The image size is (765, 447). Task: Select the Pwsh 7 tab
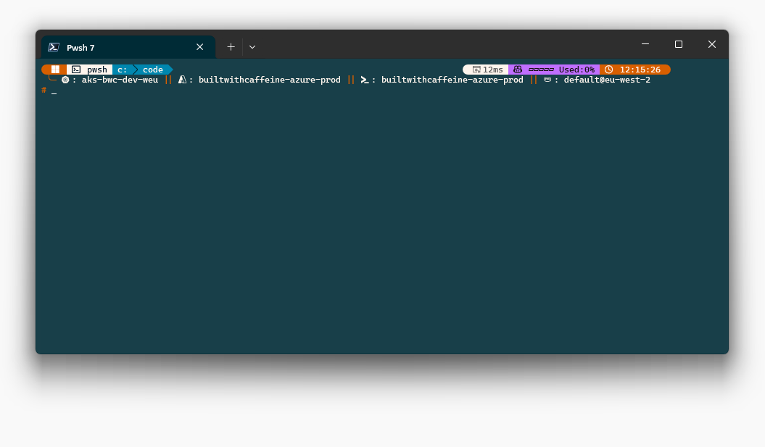[x=116, y=47]
